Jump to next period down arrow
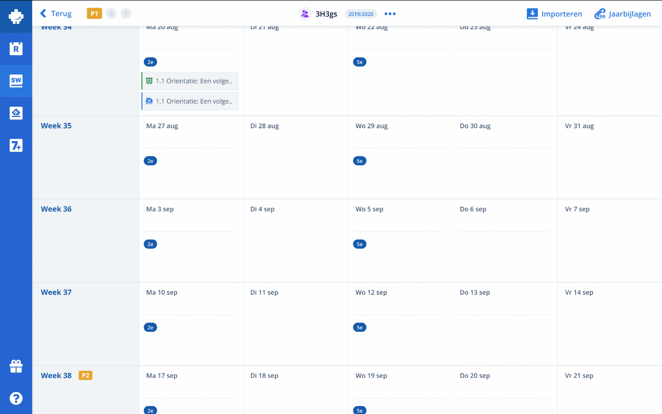The height and width of the screenshot is (414, 662). click(x=111, y=13)
